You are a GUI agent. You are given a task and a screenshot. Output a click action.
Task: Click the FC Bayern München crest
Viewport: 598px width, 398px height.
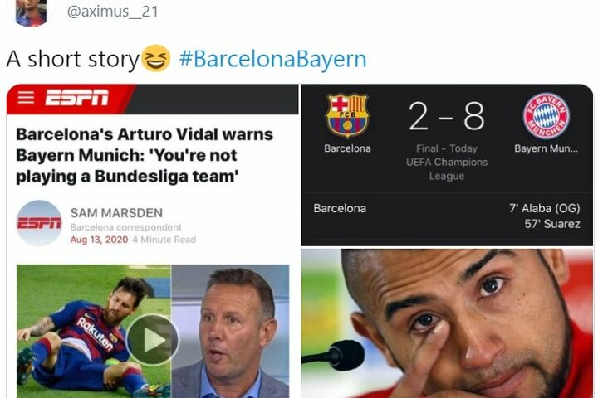(546, 115)
